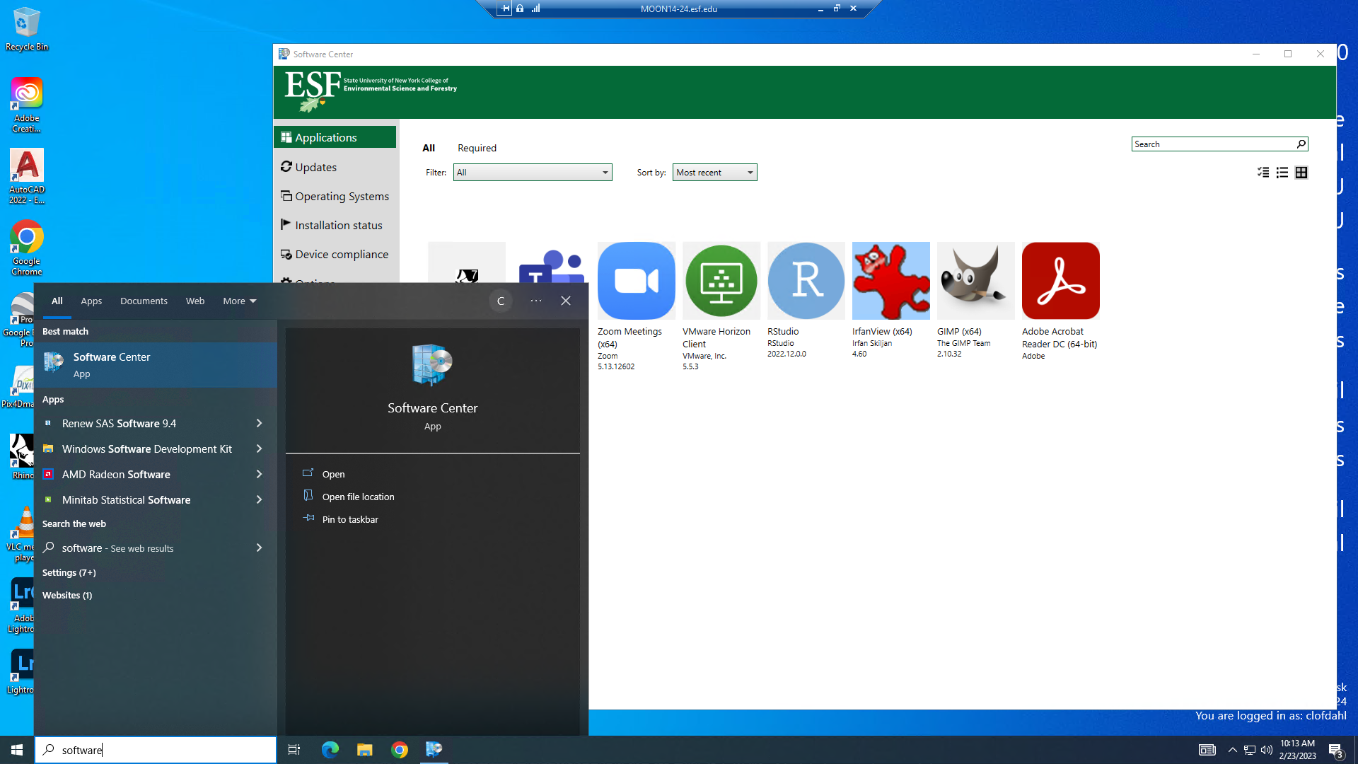The image size is (1358, 764).
Task: Open the Operating Systems sidebar section
Action: [x=335, y=196]
